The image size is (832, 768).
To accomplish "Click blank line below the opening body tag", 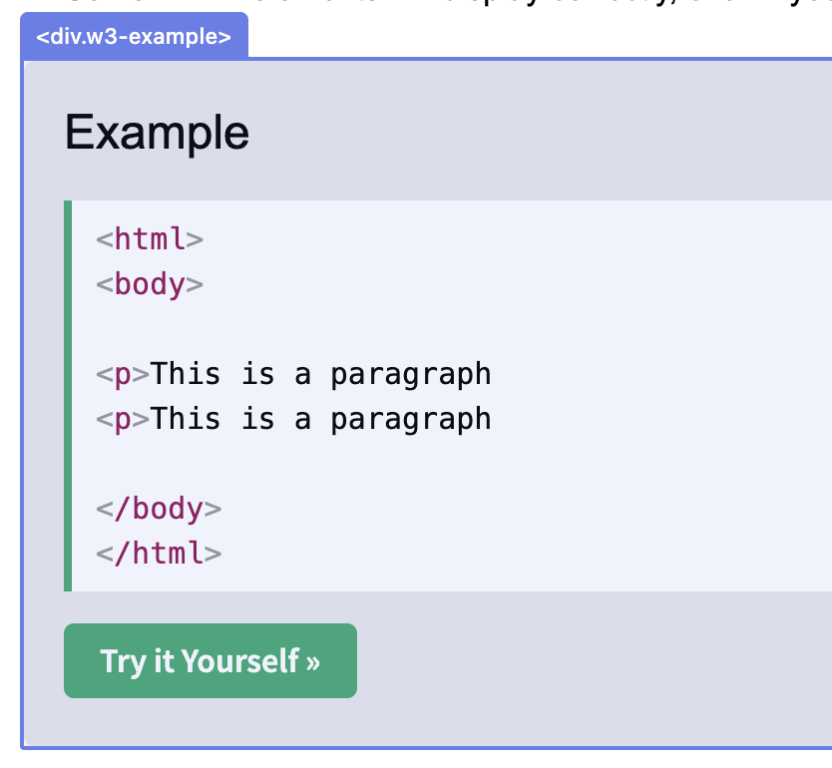I will pyautogui.click(x=299, y=329).
